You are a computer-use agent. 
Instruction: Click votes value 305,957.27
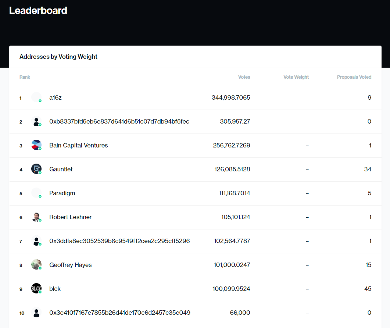coord(235,121)
